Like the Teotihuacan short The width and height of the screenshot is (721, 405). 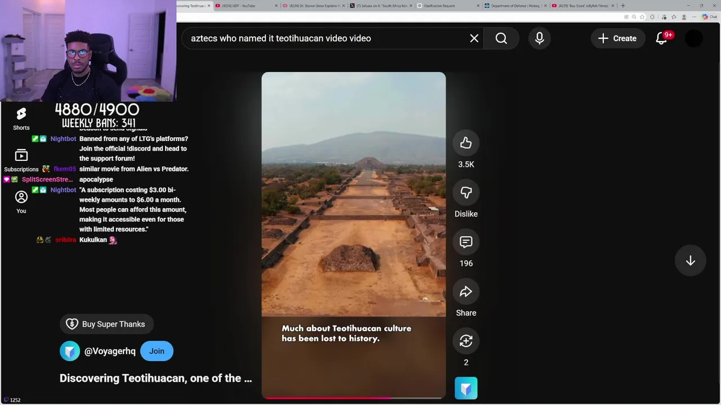(x=466, y=143)
